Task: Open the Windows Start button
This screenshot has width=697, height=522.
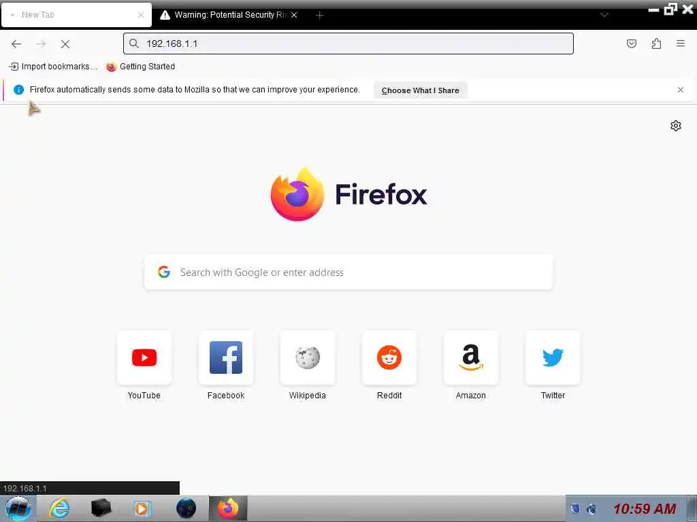Action: click(x=18, y=508)
